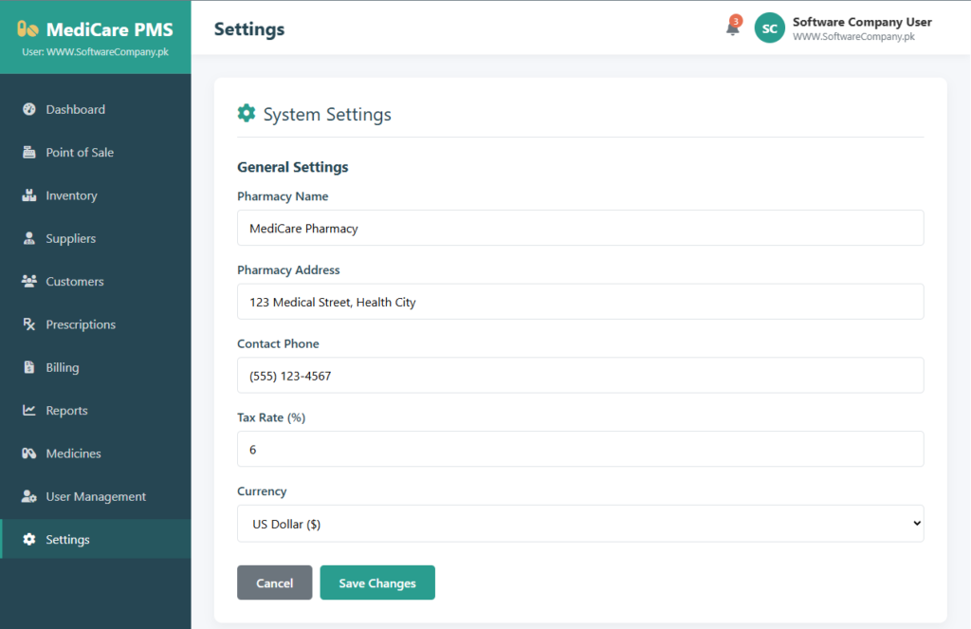The image size is (971, 629).
Task: Click the Contact Phone input field
Action: coord(580,376)
